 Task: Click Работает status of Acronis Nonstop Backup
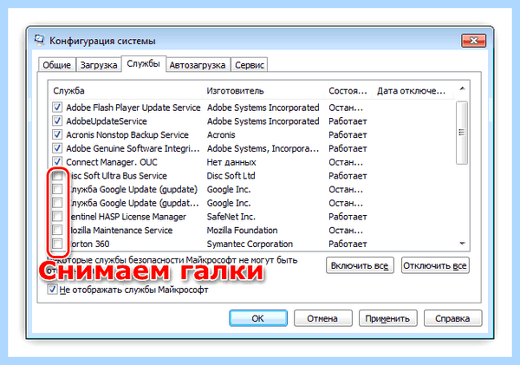click(x=348, y=135)
